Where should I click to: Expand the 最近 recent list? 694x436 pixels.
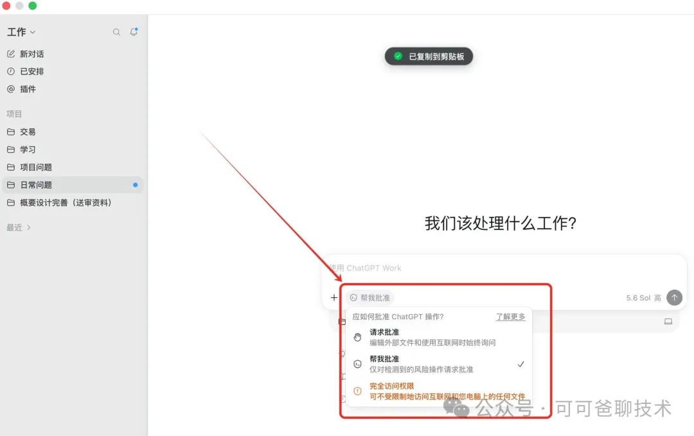(x=19, y=227)
